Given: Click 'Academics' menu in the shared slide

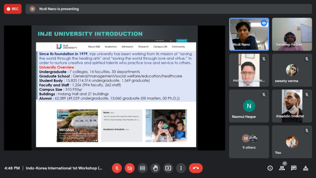Looking at the screenshot, I should click(x=111, y=47).
